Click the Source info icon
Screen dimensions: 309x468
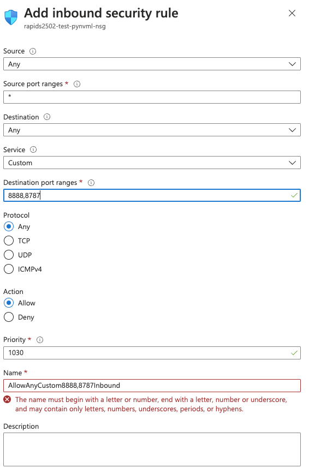[x=33, y=51]
